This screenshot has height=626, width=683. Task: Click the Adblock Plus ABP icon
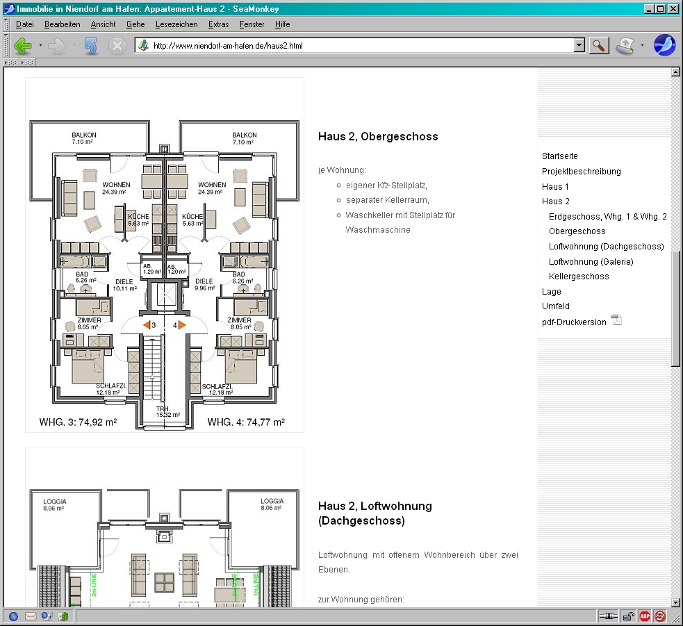[645, 616]
